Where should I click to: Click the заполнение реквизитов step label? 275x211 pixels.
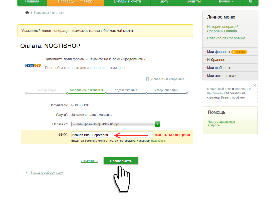(x=87, y=90)
